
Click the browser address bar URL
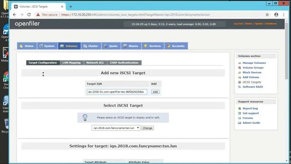[x=135, y=15]
